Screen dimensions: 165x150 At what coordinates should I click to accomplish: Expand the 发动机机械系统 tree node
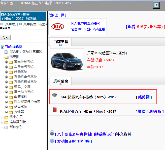tap(6, 82)
